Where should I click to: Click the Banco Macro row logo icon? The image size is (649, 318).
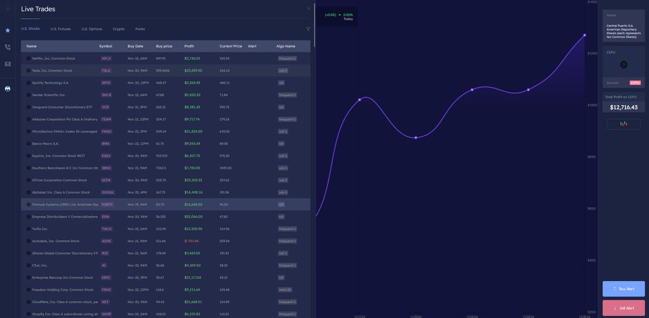[x=29, y=143]
